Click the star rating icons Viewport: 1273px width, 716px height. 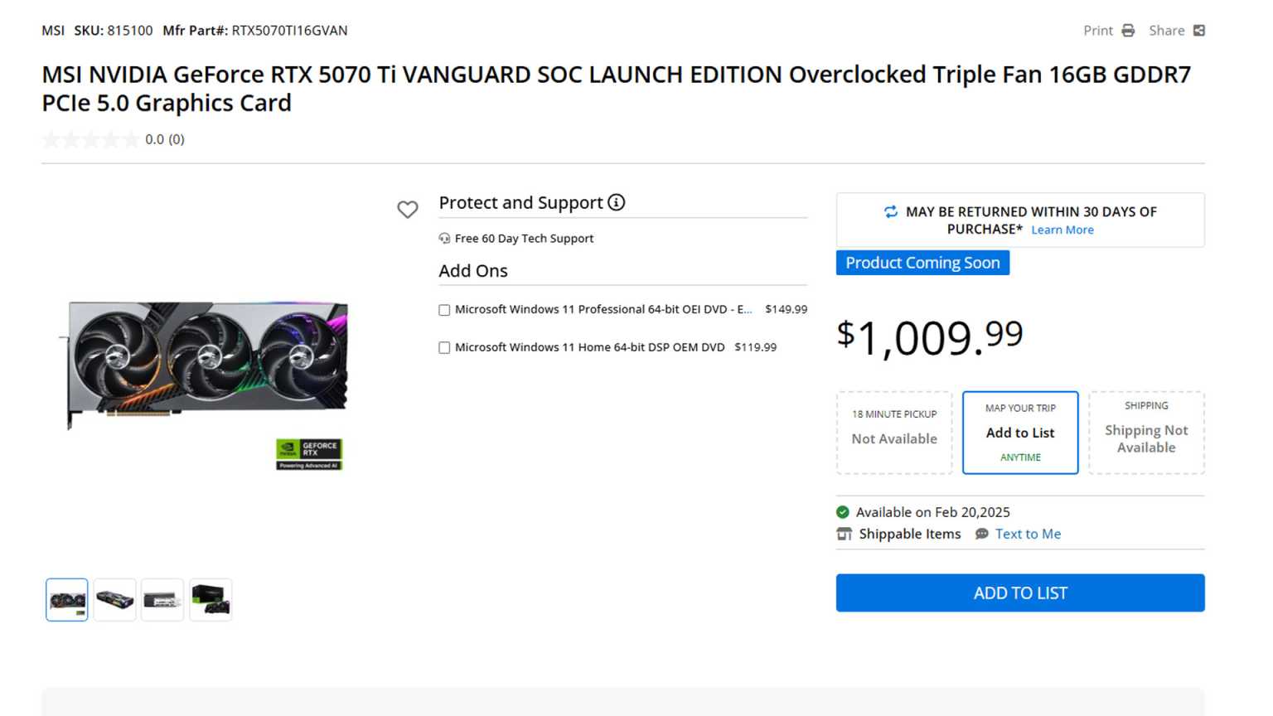[x=91, y=140]
